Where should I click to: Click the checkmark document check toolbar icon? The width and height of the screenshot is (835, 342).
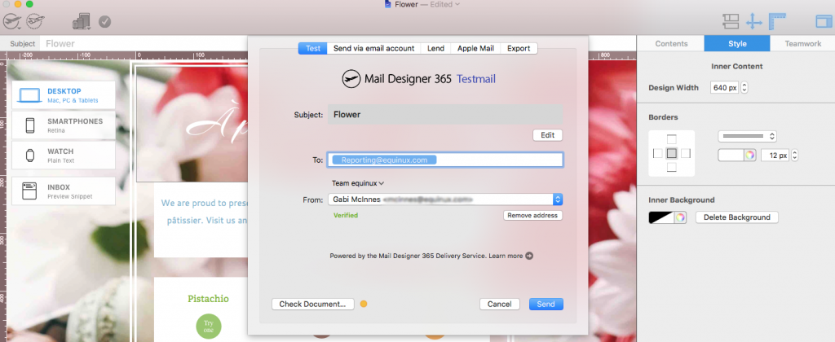click(x=105, y=22)
